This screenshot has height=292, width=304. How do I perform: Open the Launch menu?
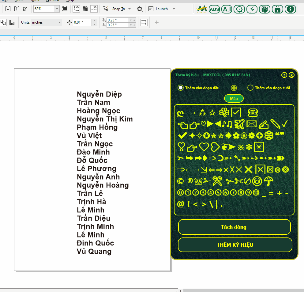[x=162, y=9]
